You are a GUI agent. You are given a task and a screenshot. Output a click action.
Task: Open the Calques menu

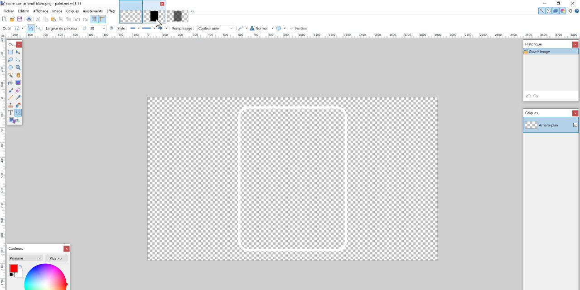(x=72, y=11)
